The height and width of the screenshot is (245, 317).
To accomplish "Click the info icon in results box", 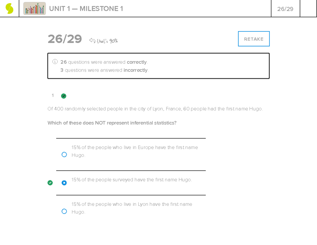I will click(x=55, y=62).
